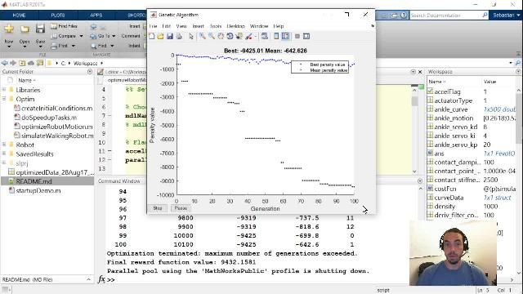523x294 pixels.
Task: Open the Sebastian account dropdown
Action: click(506, 16)
